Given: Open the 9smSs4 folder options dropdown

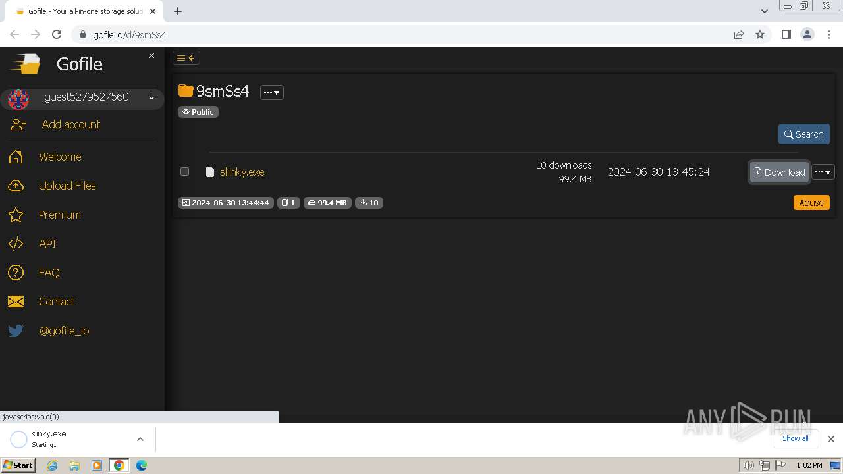Looking at the screenshot, I should pyautogui.click(x=271, y=93).
